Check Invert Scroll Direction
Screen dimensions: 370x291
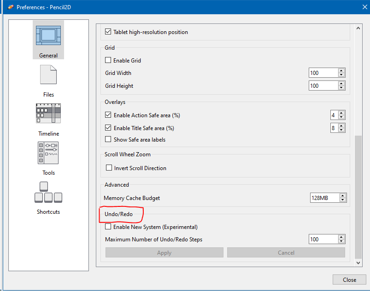(x=109, y=168)
